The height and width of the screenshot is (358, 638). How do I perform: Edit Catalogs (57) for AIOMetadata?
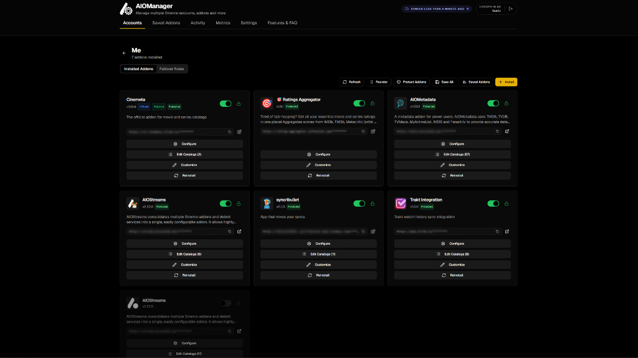(x=452, y=155)
